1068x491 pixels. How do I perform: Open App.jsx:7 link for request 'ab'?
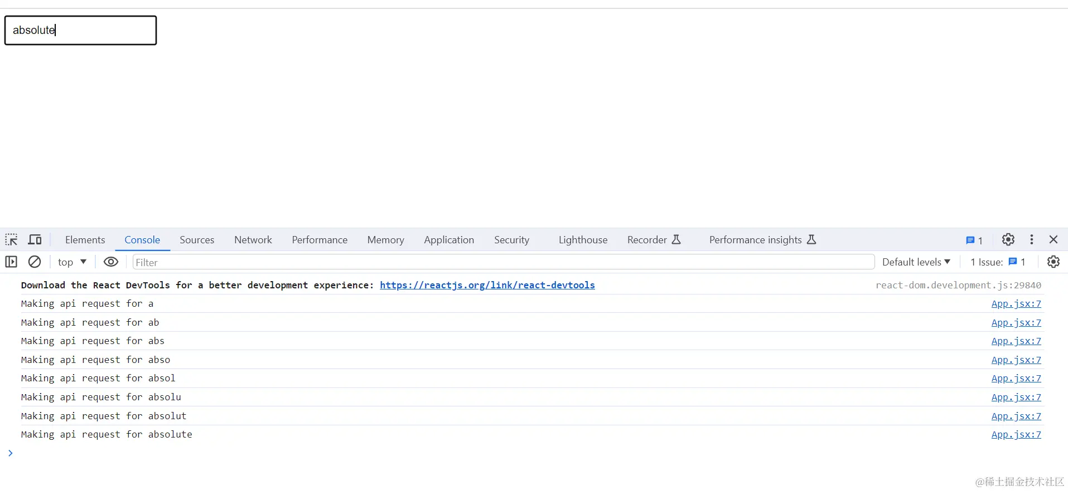pos(1016,323)
